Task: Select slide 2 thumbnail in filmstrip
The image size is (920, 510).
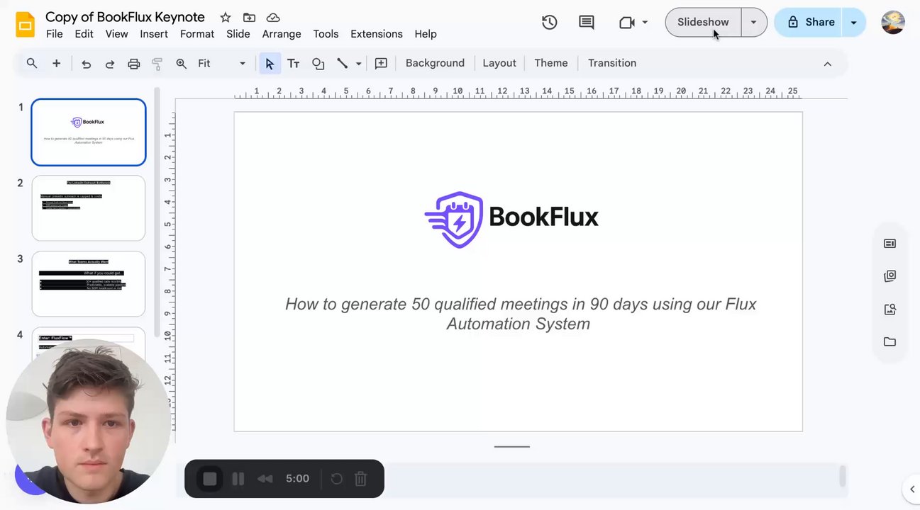Action: pyautogui.click(x=89, y=208)
